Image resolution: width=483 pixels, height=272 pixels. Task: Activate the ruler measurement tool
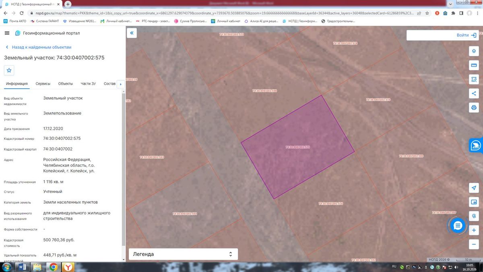pyautogui.click(x=474, y=65)
